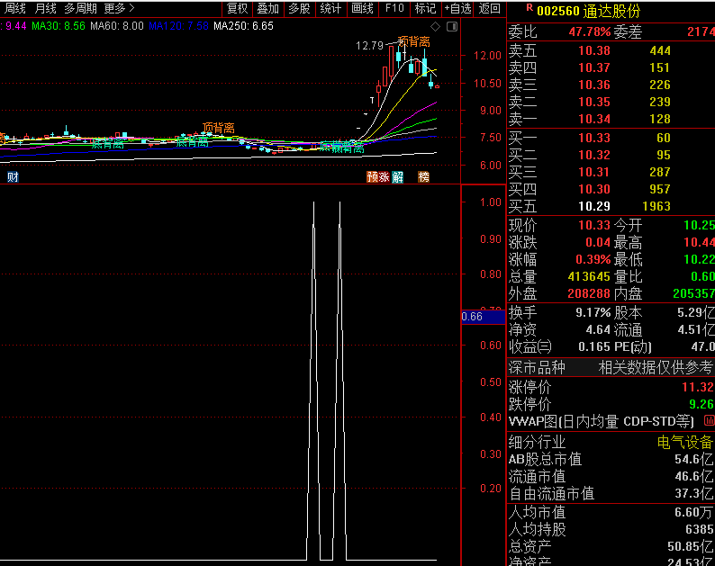Viewport: 715px width, 566px height.
Task: Add stock with +自选 button
Action: point(457,8)
